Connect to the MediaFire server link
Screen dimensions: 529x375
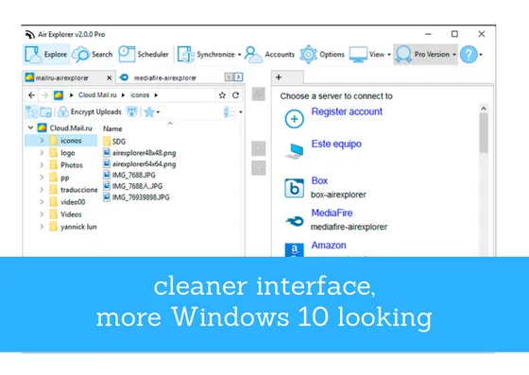pos(332,213)
